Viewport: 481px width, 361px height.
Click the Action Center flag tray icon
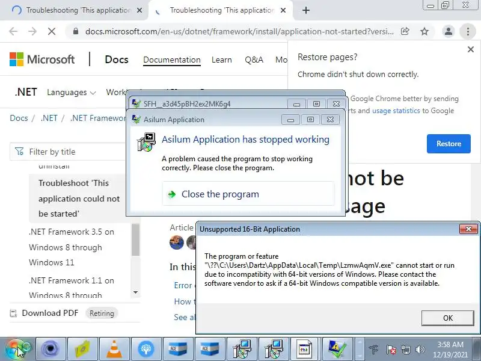(391, 350)
